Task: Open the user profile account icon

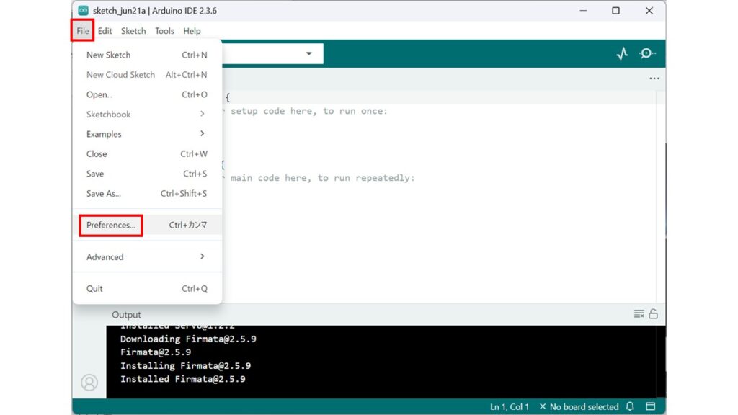Action: [x=89, y=382]
